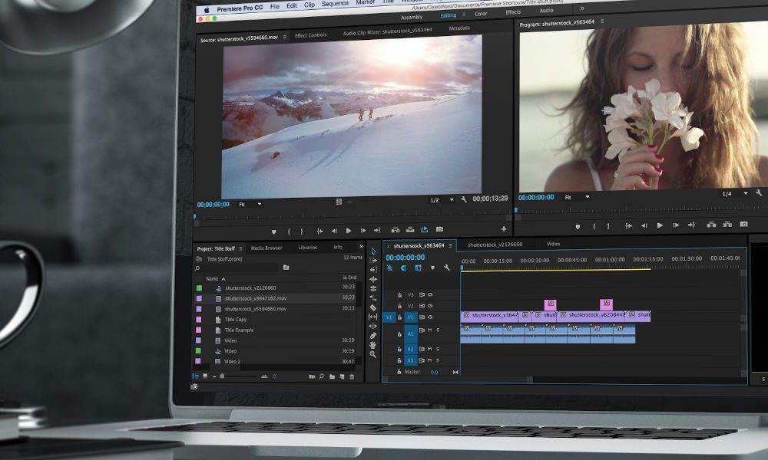
Task: Switch to Media Browser tab
Action: pyautogui.click(x=266, y=248)
